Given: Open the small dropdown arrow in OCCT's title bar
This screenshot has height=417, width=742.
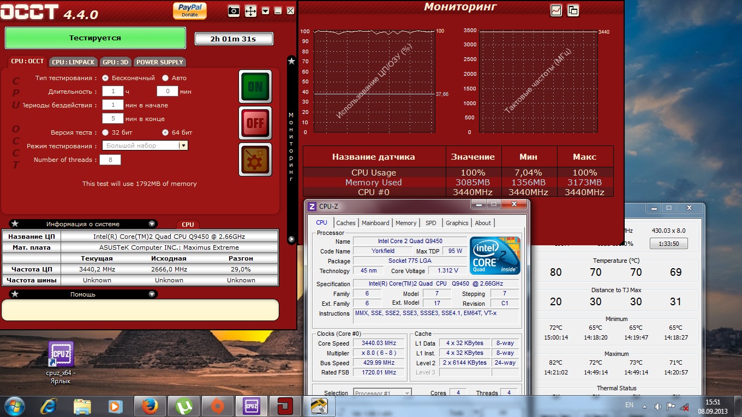Looking at the screenshot, I should [x=265, y=11].
